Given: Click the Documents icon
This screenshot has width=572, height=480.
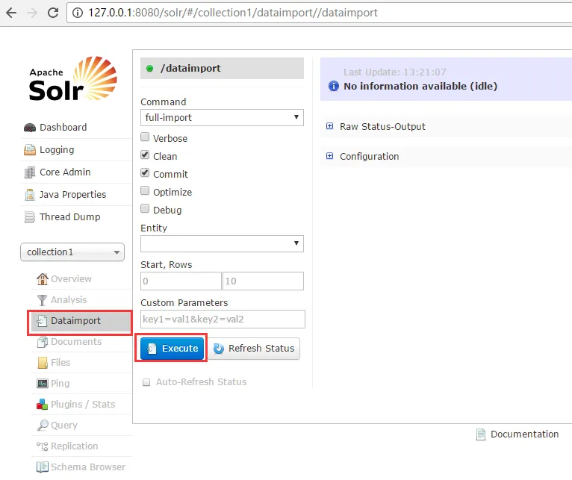Looking at the screenshot, I should click(43, 342).
